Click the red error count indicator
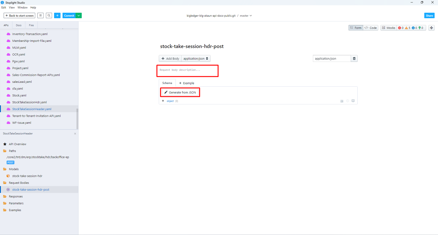The width and height of the screenshot is (438, 235). (x=401, y=28)
